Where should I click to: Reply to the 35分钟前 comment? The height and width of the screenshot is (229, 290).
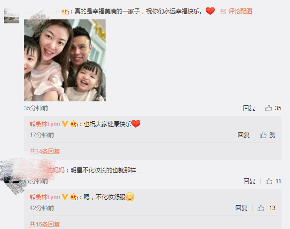tap(249, 108)
